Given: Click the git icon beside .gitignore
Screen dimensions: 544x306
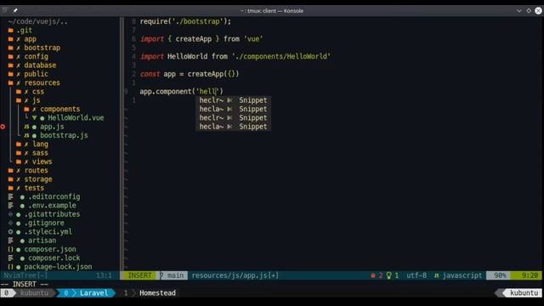Looking at the screenshot, I should [x=11, y=223].
